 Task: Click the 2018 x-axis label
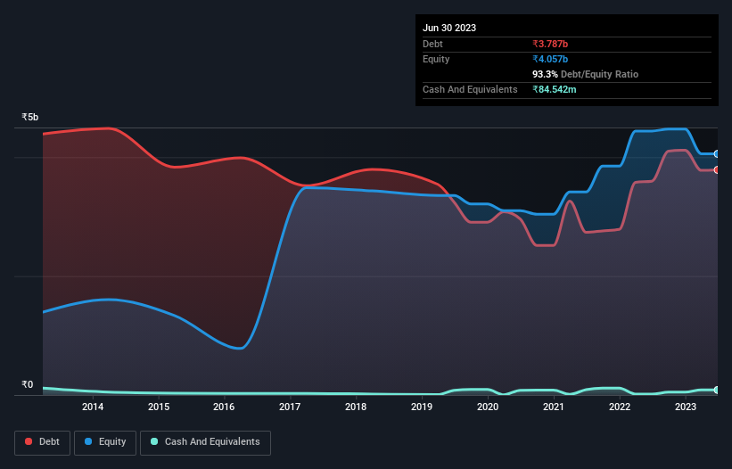pos(356,407)
